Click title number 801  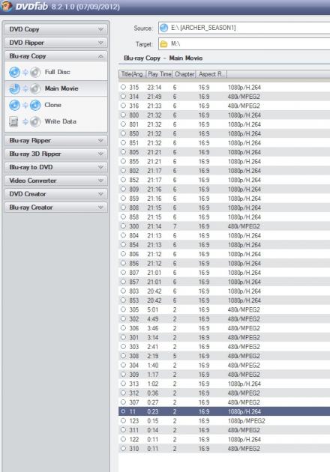point(134,124)
